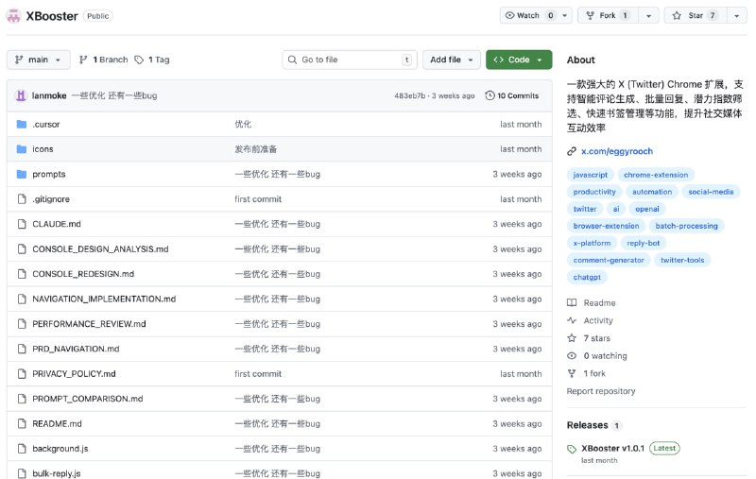
Task: Click the XBooster v1.0.1 release tag icon
Action: pos(572,449)
